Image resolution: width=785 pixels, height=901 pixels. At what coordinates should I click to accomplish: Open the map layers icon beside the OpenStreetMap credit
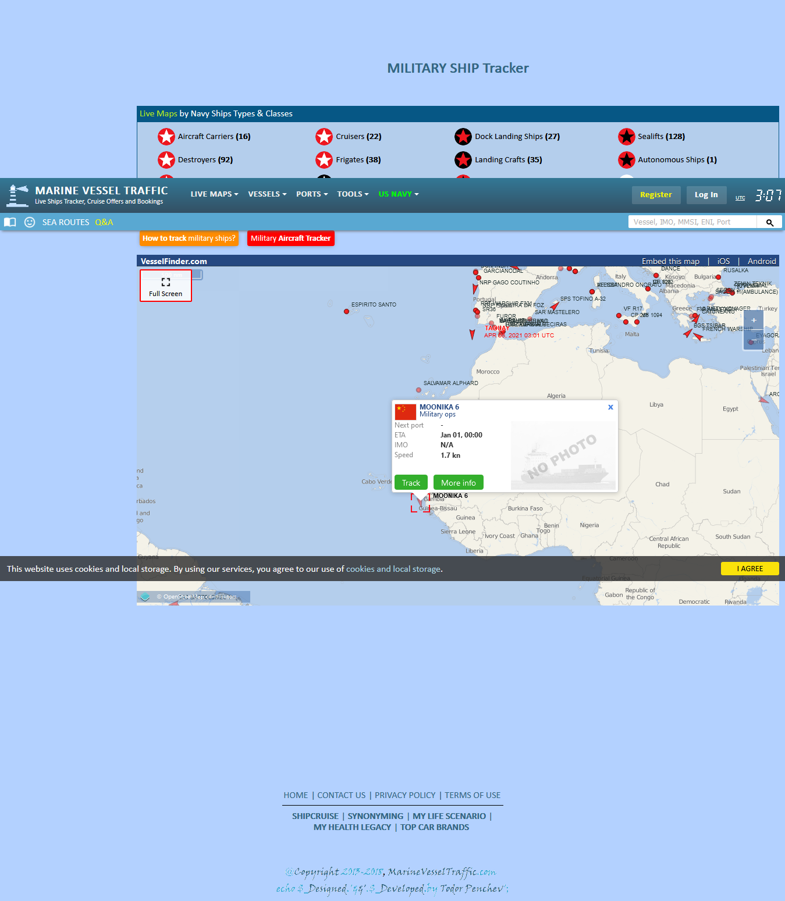(145, 597)
